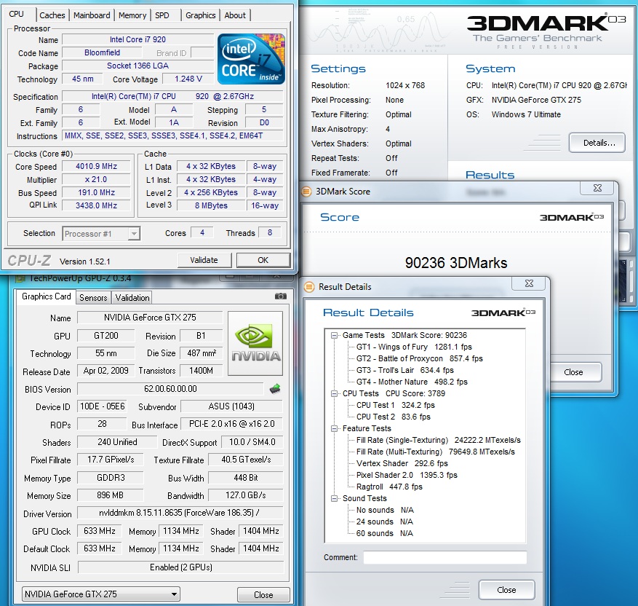
Task: Select the Graphics Card tab in GPU-Z
Action: pyautogui.click(x=46, y=296)
